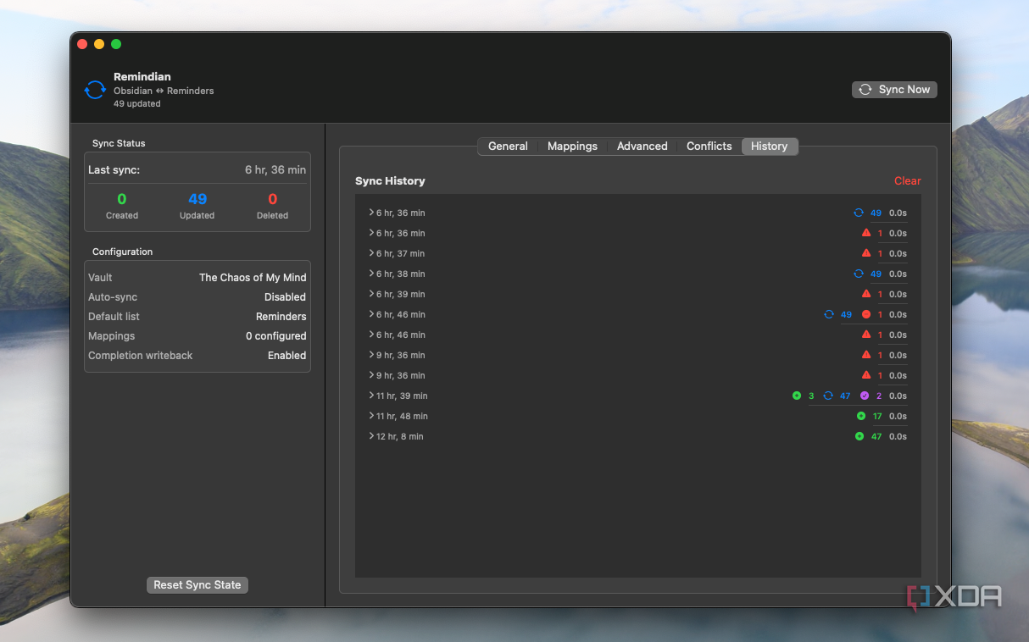1029x642 pixels.
Task: Expand the 12 hr, 8 min history entry
Action: pyautogui.click(x=371, y=436)
